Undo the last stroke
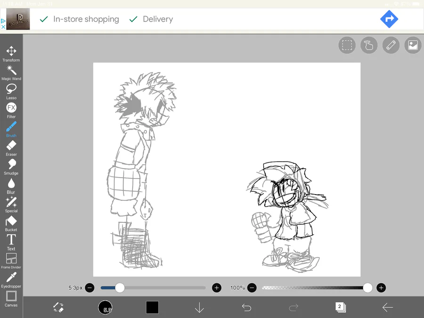424x318 pixels. 246,308
